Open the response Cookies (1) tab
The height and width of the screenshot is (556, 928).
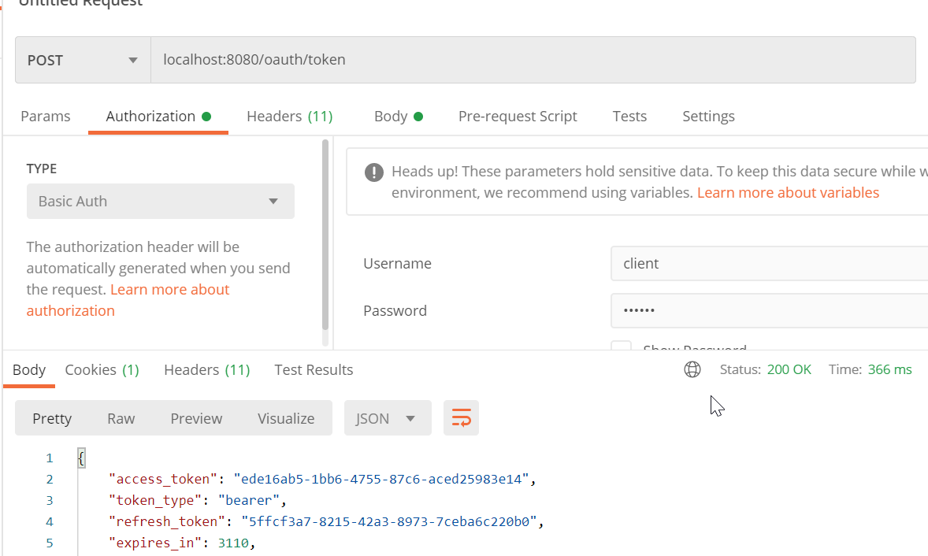coord(102,369)
